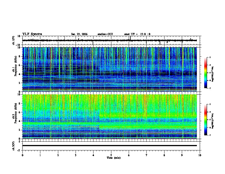Click time axis tick label "4"
Viewport: 225px width, 174px height.
(93, 155)
